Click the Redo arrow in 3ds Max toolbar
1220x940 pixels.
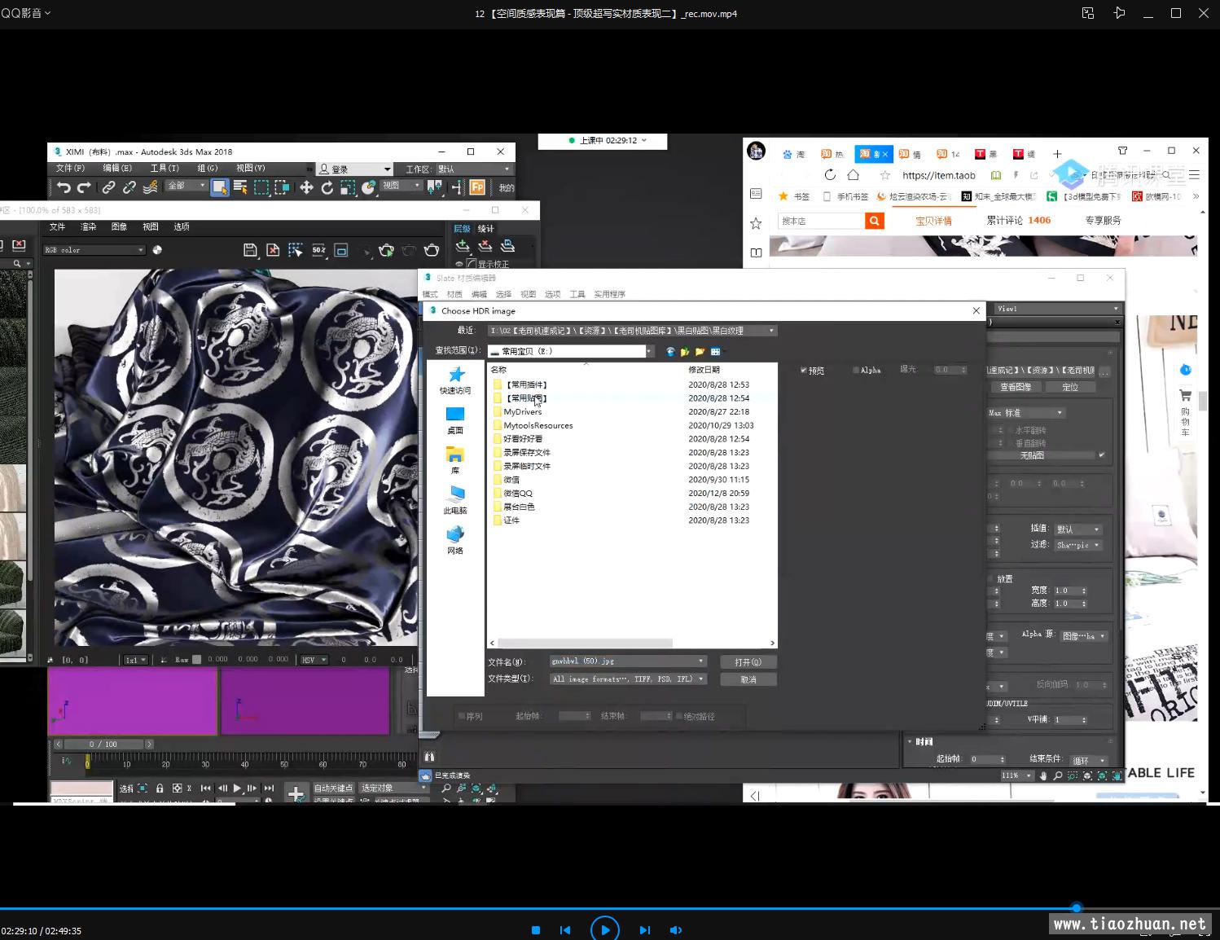(84, 187)
